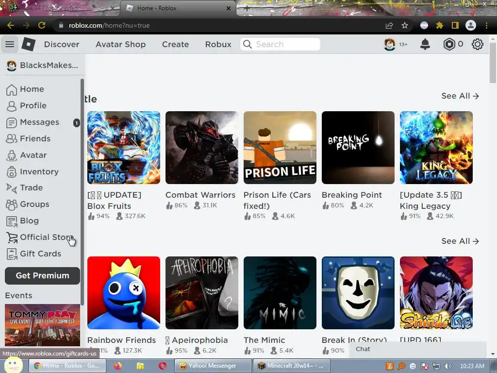Click See All for the second game row
497x373 pixels.
460,241
